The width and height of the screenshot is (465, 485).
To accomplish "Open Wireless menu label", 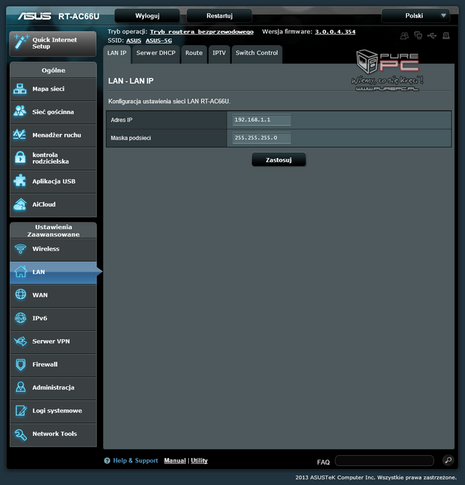I will [x=46, y=249].
